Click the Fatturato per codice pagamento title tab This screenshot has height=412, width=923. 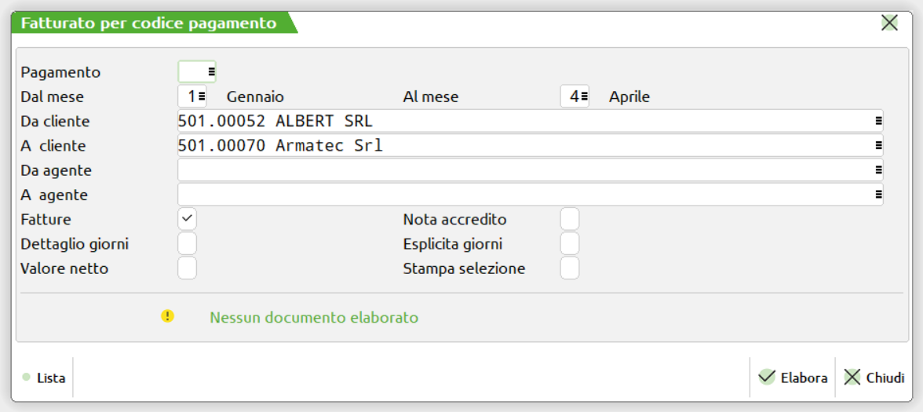[x=149, y=24]
